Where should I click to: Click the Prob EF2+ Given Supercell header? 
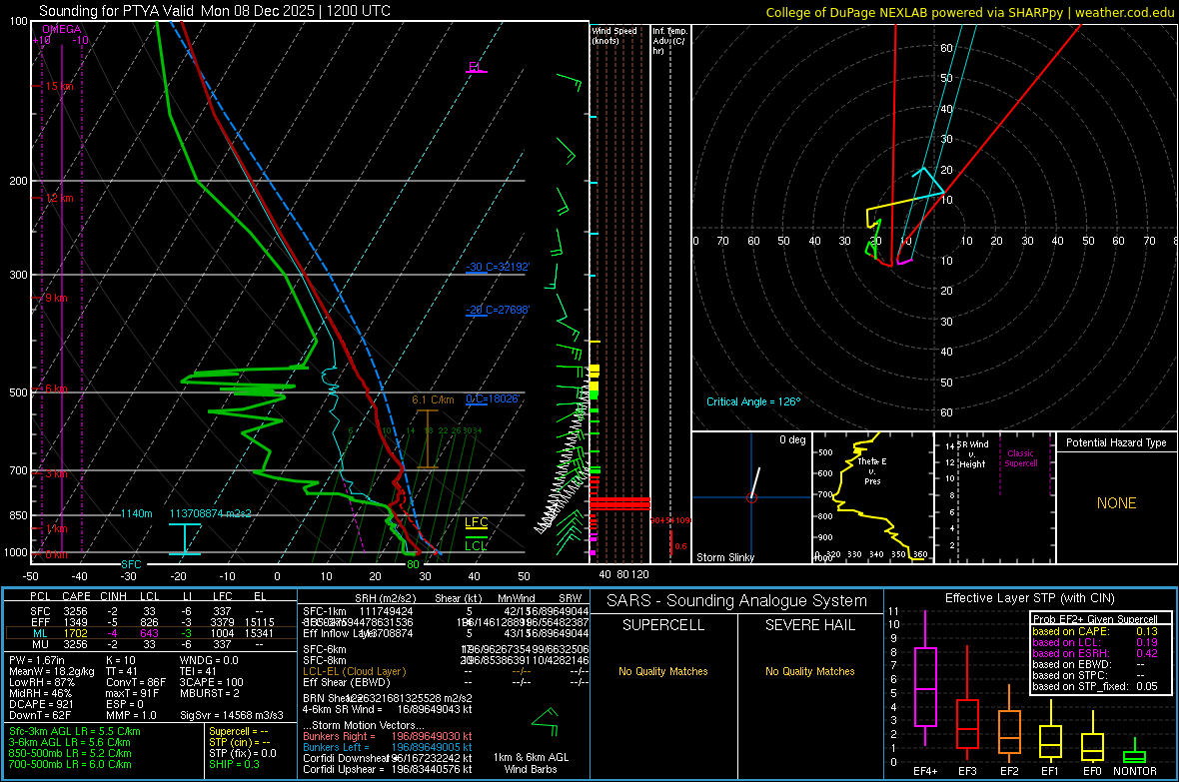click(1095, 619)
